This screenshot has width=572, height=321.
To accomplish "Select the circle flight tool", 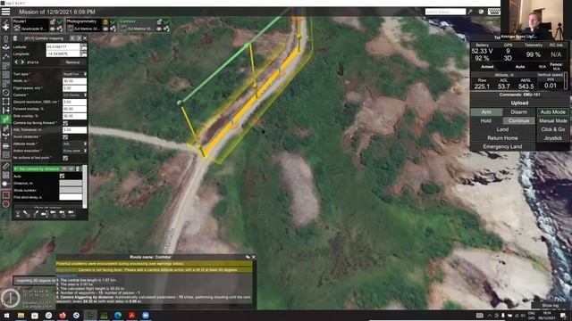I will pos(6,93).
